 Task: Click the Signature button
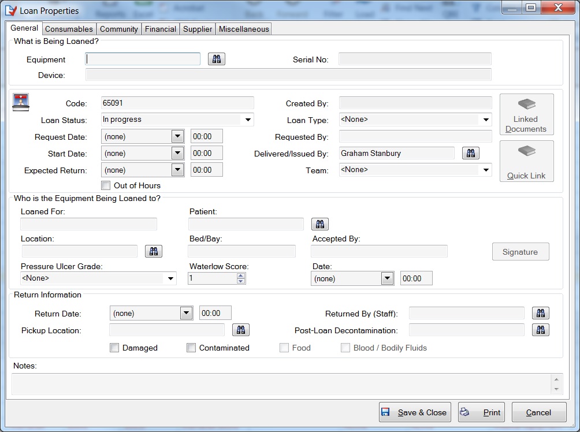tap(520, 252)
